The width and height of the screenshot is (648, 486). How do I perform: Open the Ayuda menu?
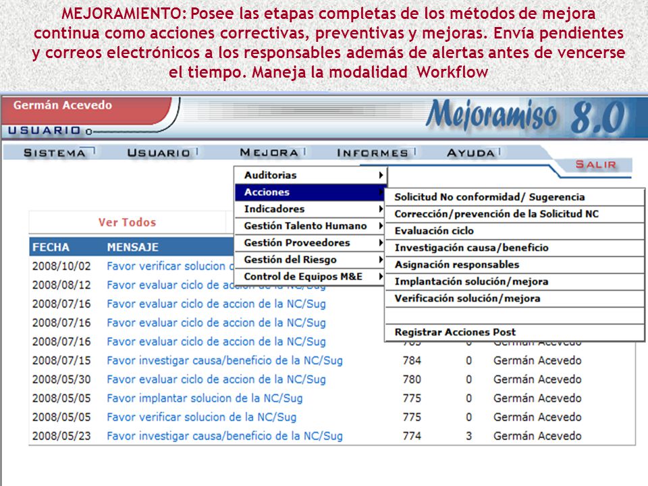[x=470, y=153]
